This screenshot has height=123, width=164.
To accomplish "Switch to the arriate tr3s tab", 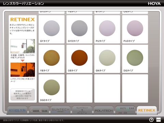I will [x=17, y=110].
